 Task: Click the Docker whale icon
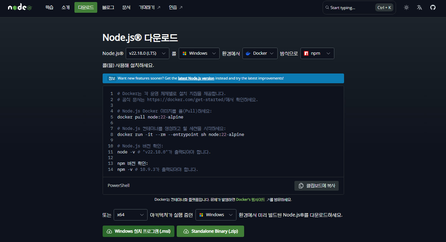click(x=248, y=53)
